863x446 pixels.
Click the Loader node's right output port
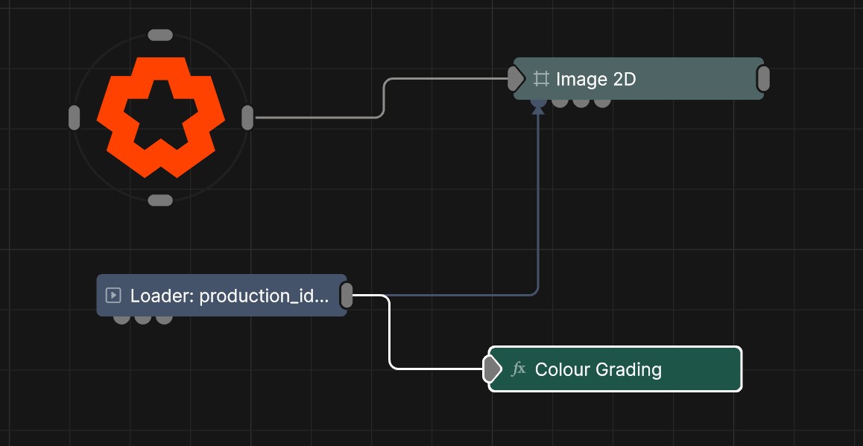pyautogui.click(x=347, y=296)
